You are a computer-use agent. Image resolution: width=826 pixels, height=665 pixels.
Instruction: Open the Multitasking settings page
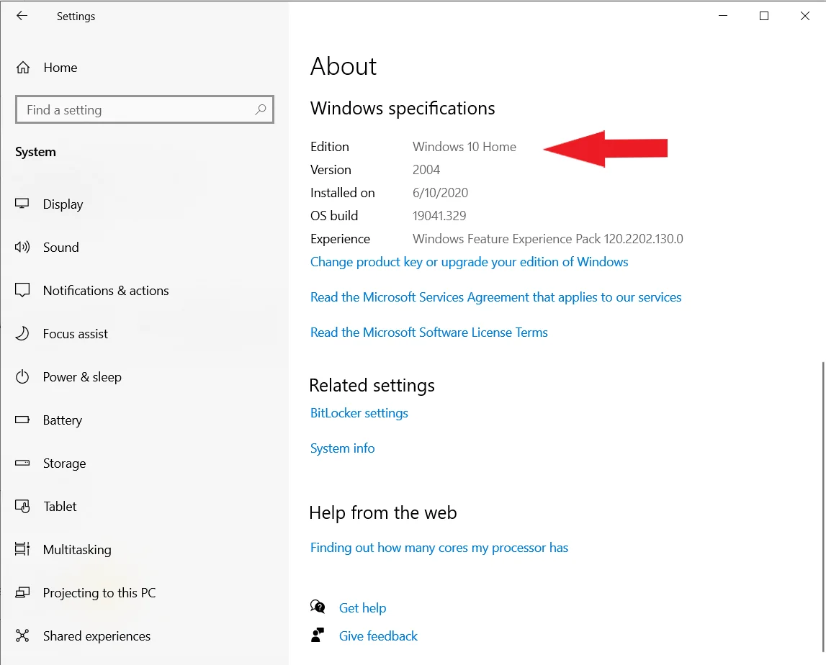tap(77, 550)
